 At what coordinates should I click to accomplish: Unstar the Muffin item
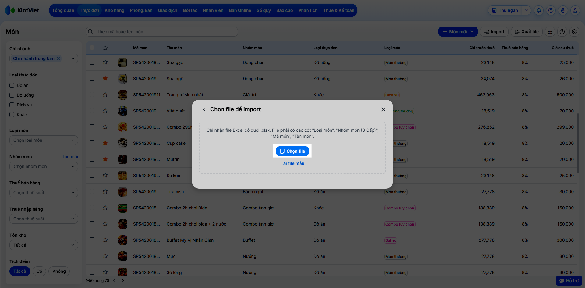click(x=105, y=159)
